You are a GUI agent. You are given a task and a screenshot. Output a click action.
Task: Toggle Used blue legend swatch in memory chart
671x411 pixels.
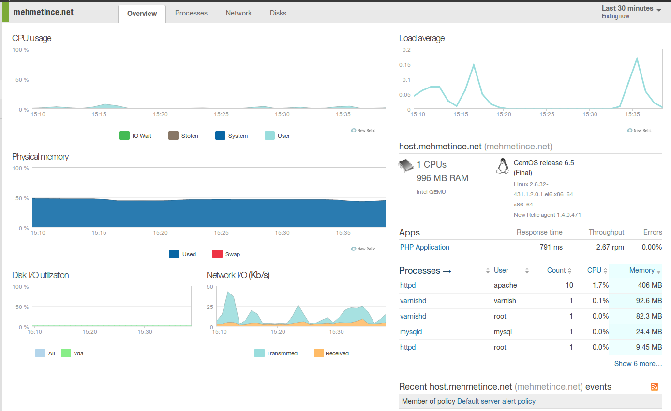click(174, 254)
